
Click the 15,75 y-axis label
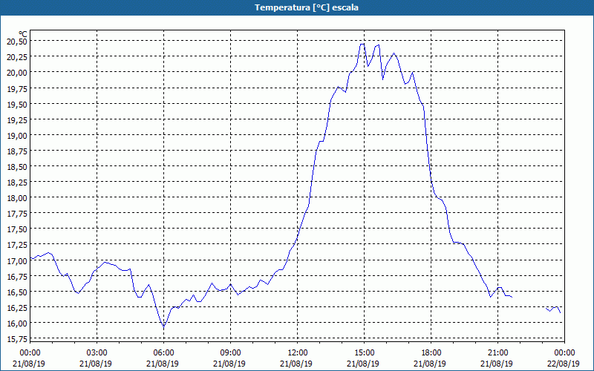pyautogui.click(x=17, y=339)
